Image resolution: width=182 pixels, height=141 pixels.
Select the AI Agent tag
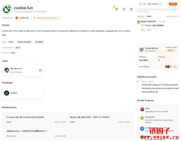tap(39, 42)
